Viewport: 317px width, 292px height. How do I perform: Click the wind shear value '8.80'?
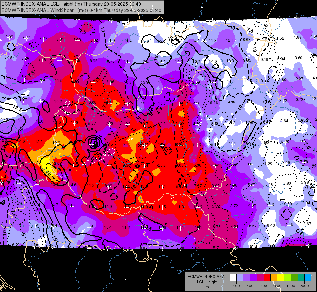coord(287,183)
